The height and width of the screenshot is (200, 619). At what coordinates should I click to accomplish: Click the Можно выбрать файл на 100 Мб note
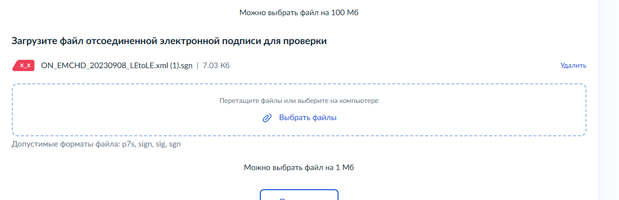pos(299,12)
